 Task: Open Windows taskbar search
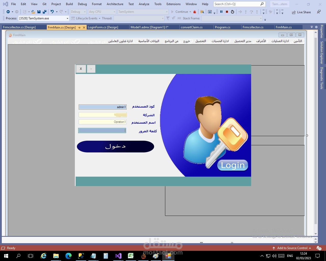[x=18, y=256]
